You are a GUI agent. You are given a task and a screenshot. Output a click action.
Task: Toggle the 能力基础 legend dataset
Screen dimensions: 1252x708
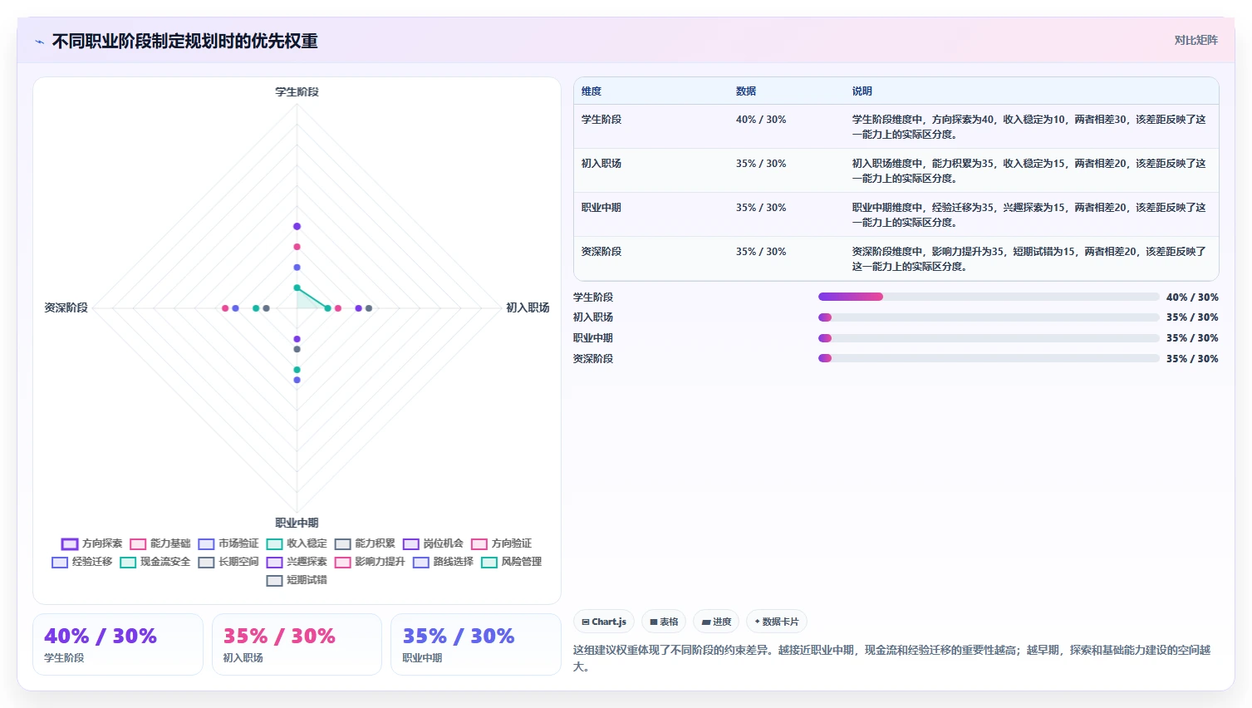160,543
